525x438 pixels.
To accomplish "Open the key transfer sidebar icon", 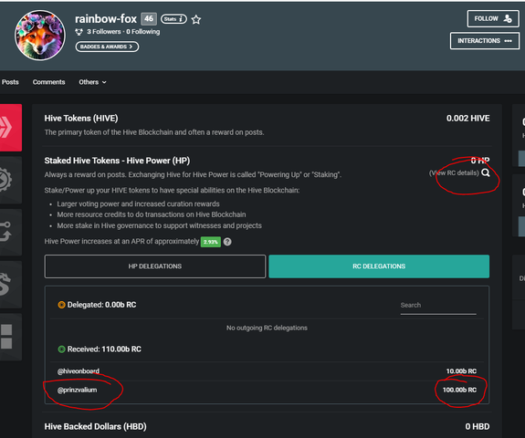I will point(11,232).
